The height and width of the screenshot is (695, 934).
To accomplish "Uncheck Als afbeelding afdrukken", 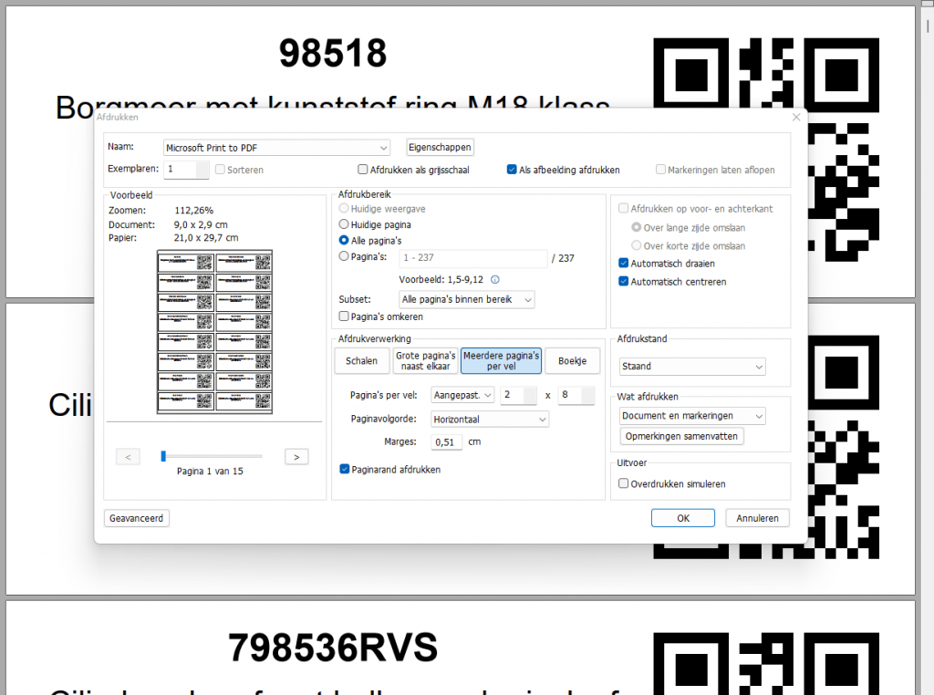I will 511,170.
